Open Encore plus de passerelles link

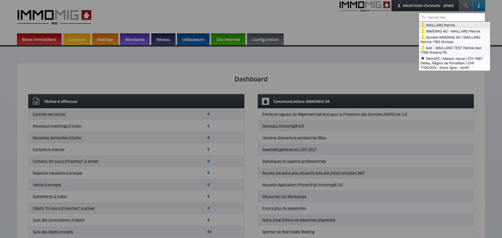coord(284,208)
